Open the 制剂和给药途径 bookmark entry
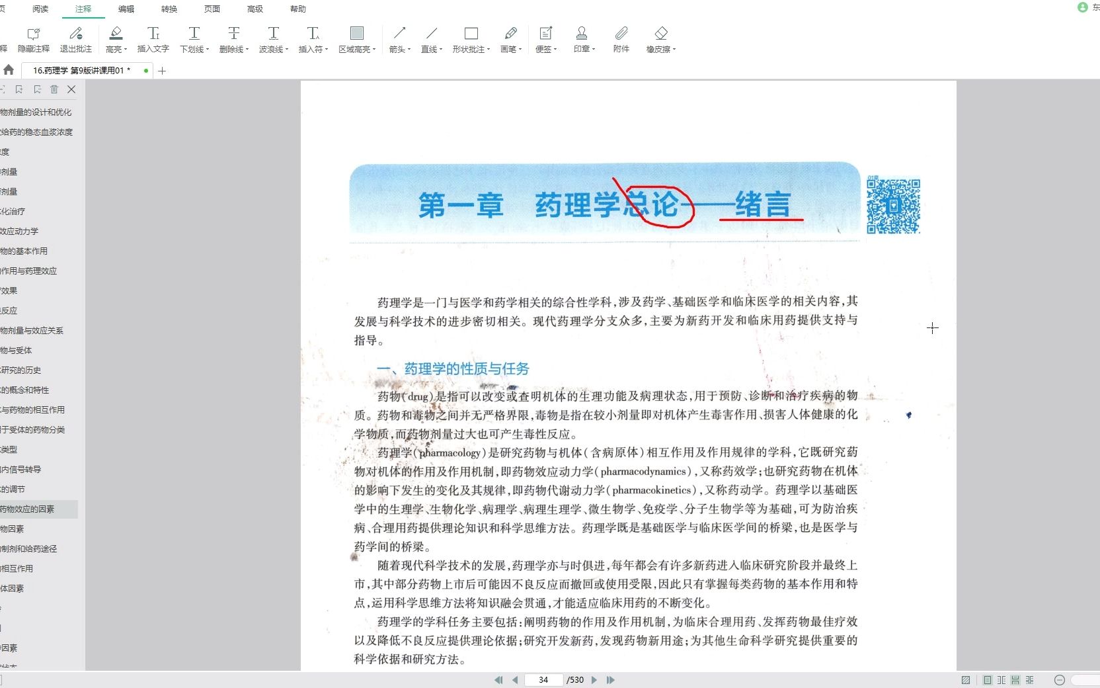 tap(28, 549)
